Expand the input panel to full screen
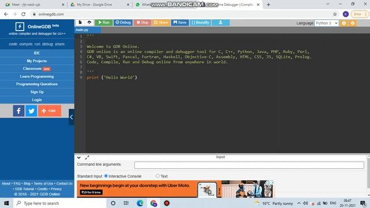Screen dimensions: 370x208 point(87,157)
